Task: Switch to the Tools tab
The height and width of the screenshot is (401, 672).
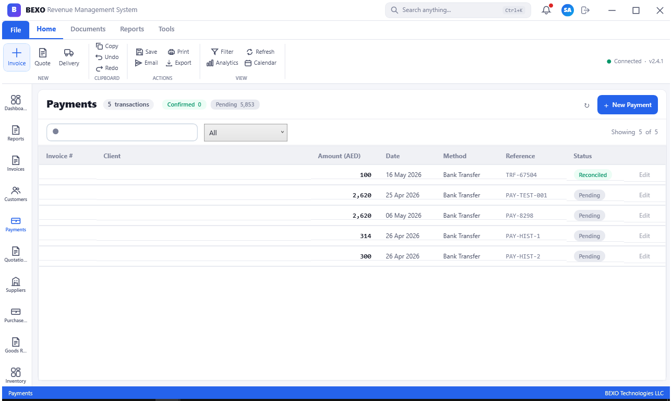Action: point(166,29)
